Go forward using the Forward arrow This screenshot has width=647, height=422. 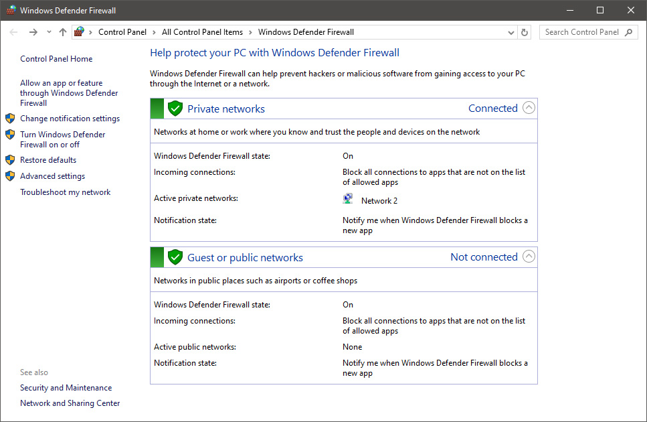point(33,32)
